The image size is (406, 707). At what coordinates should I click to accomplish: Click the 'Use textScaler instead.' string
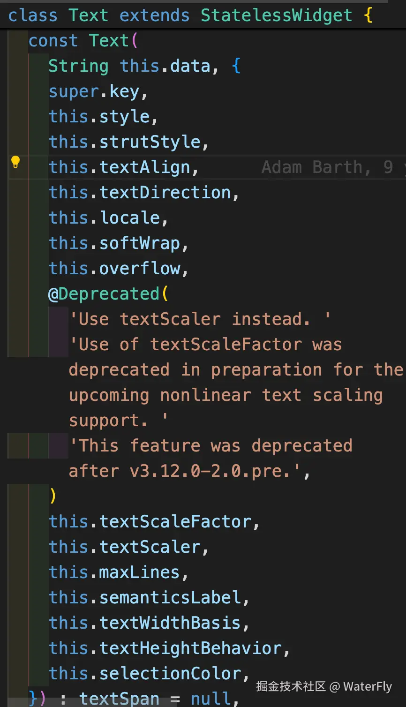point(199,319)
